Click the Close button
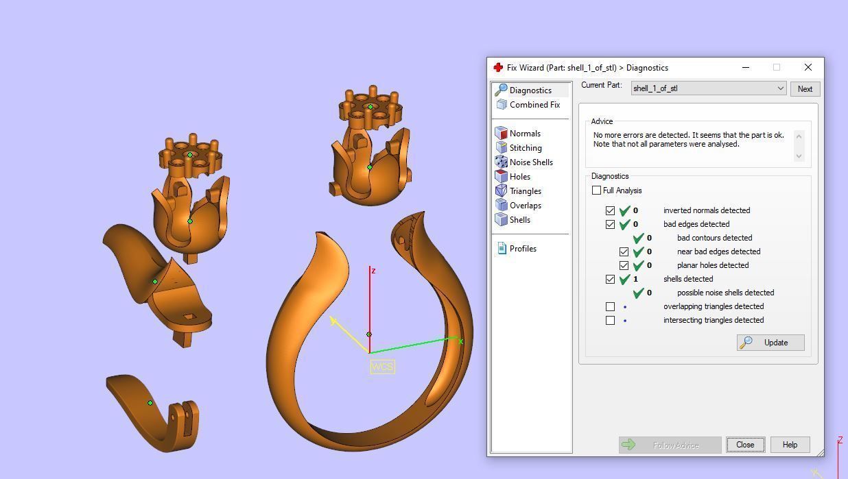Image resolution: width=848 pixels, height=479 pixels. [745, 445]
